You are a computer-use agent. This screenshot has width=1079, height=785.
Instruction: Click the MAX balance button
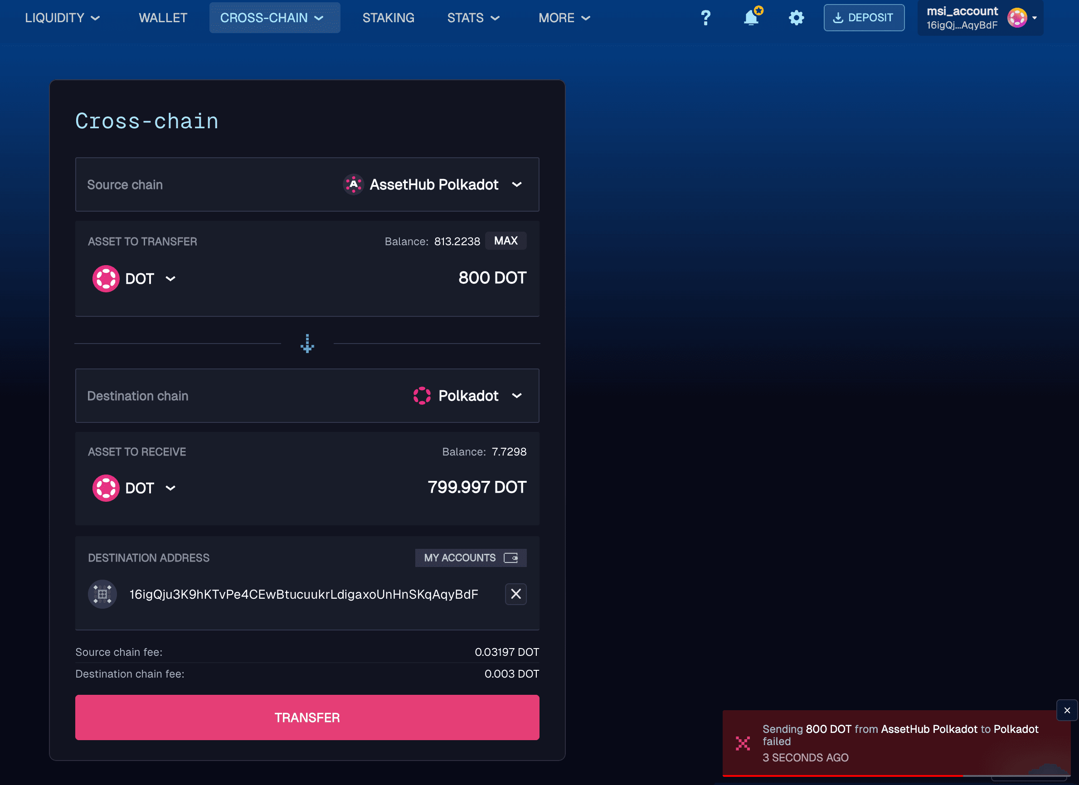coord(505,241)
